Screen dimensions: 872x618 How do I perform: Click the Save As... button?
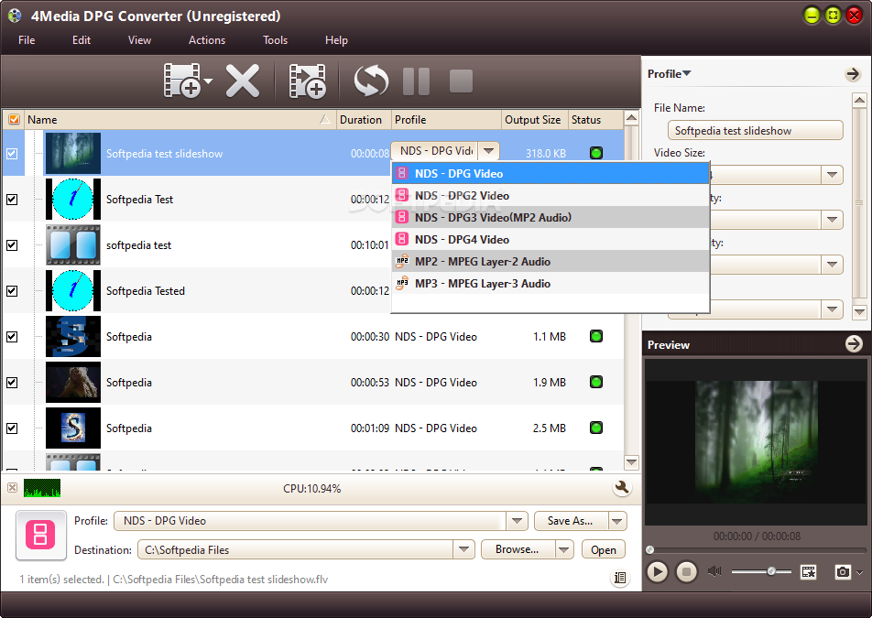coord(571,521)
